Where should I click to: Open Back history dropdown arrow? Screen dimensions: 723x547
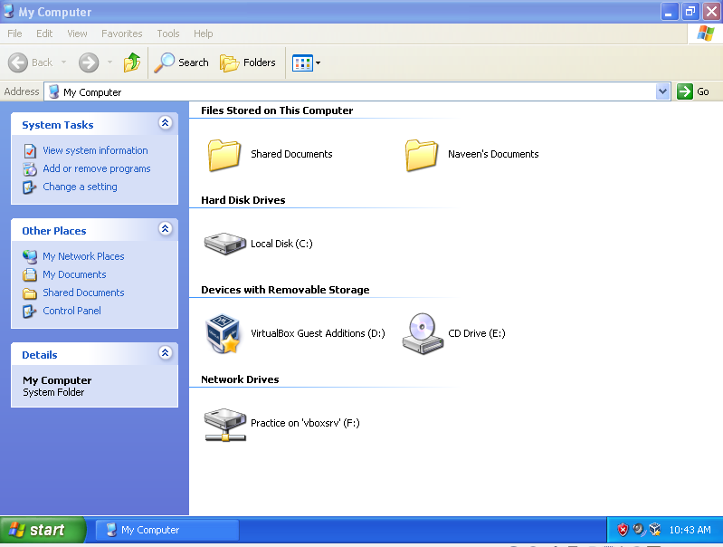tap(63, 62)
